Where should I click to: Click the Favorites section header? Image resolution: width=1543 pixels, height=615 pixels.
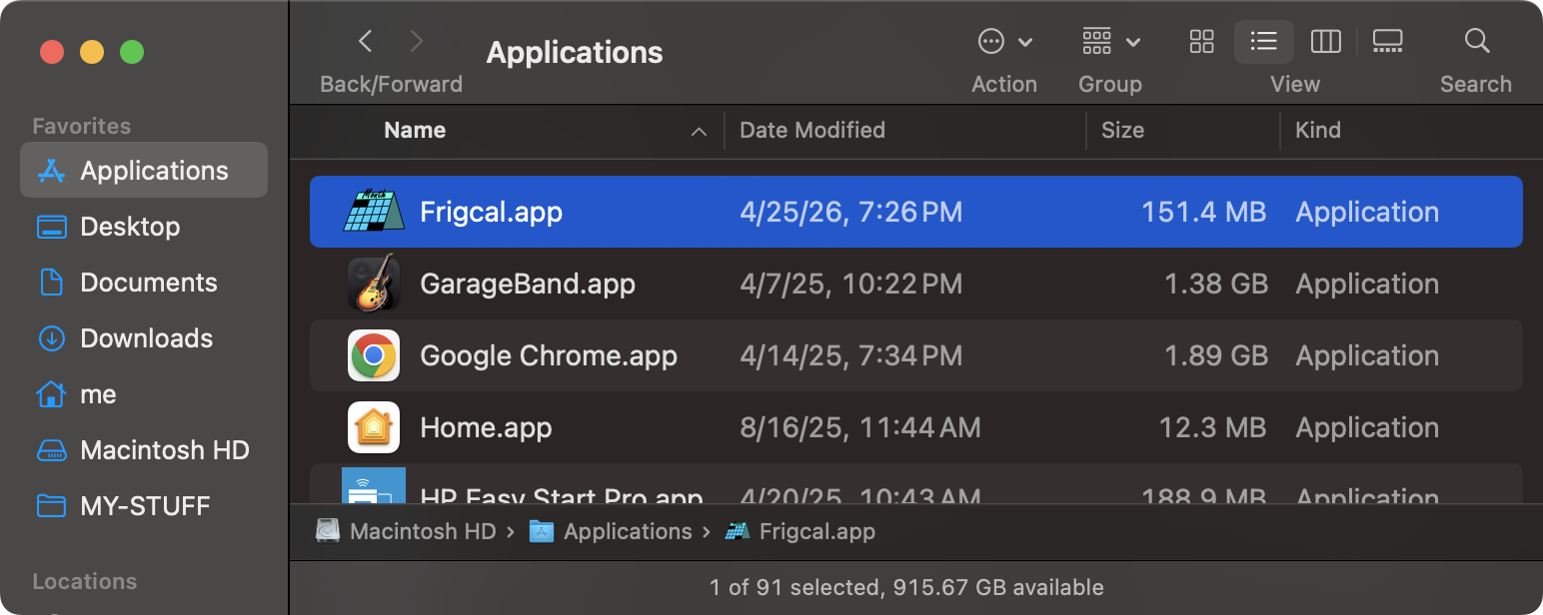pyautogui.click(x=81, y=126)
